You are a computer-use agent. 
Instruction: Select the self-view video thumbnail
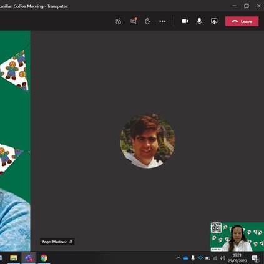coord(237,237)
